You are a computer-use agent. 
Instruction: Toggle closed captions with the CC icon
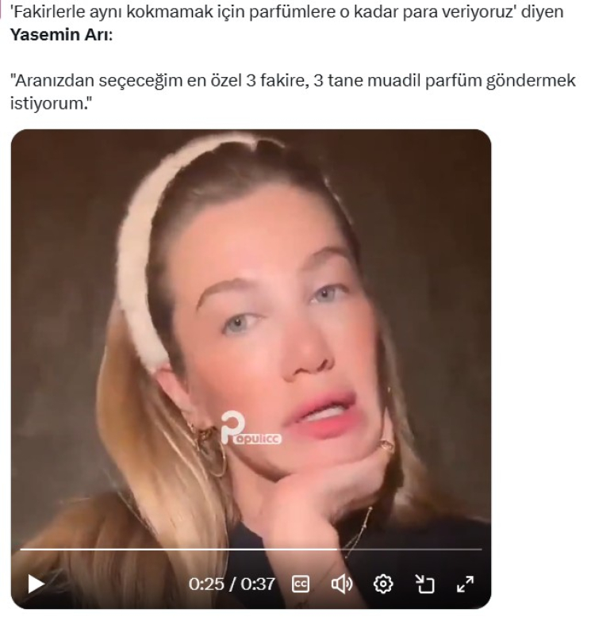(x=301, y=585)
